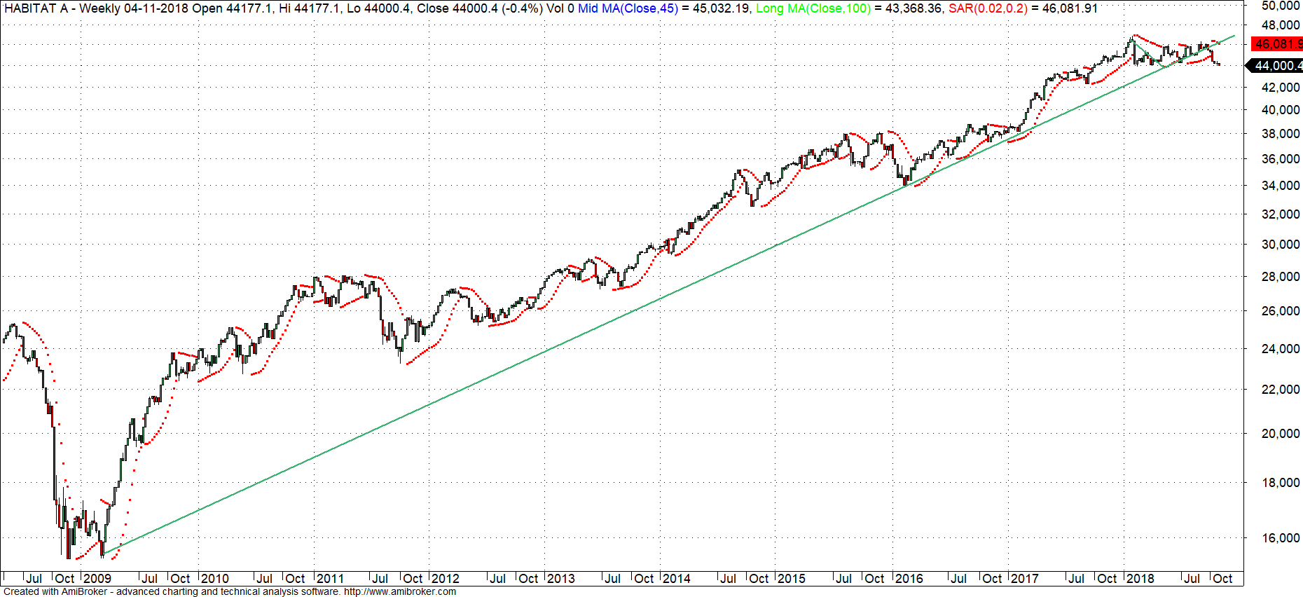Click the 24,000 price axis label
Viewport: 1303px width, 597px height.
pos(1281,349)
